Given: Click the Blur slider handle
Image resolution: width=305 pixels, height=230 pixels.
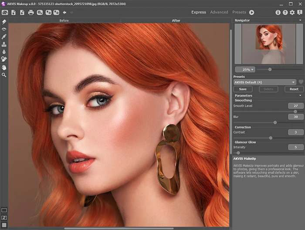Looking at the screenshot, I should 275,122.
